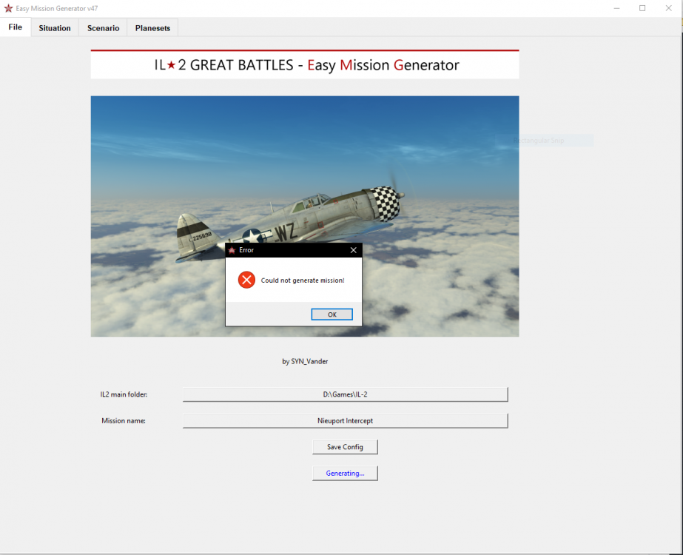Select the Scenario tab

[103, 28]
